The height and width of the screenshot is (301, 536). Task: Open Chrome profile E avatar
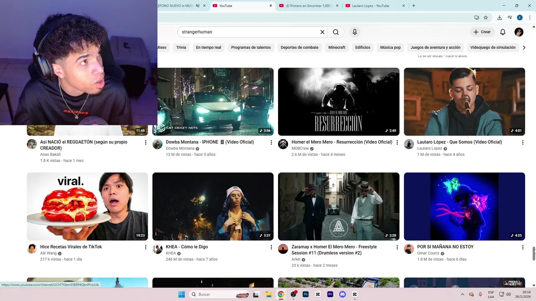point(520,18)
